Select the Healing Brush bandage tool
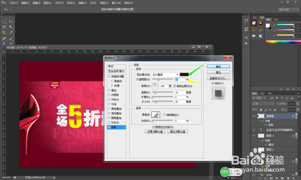This screenshot has height=180, width=301. [4, 39]
